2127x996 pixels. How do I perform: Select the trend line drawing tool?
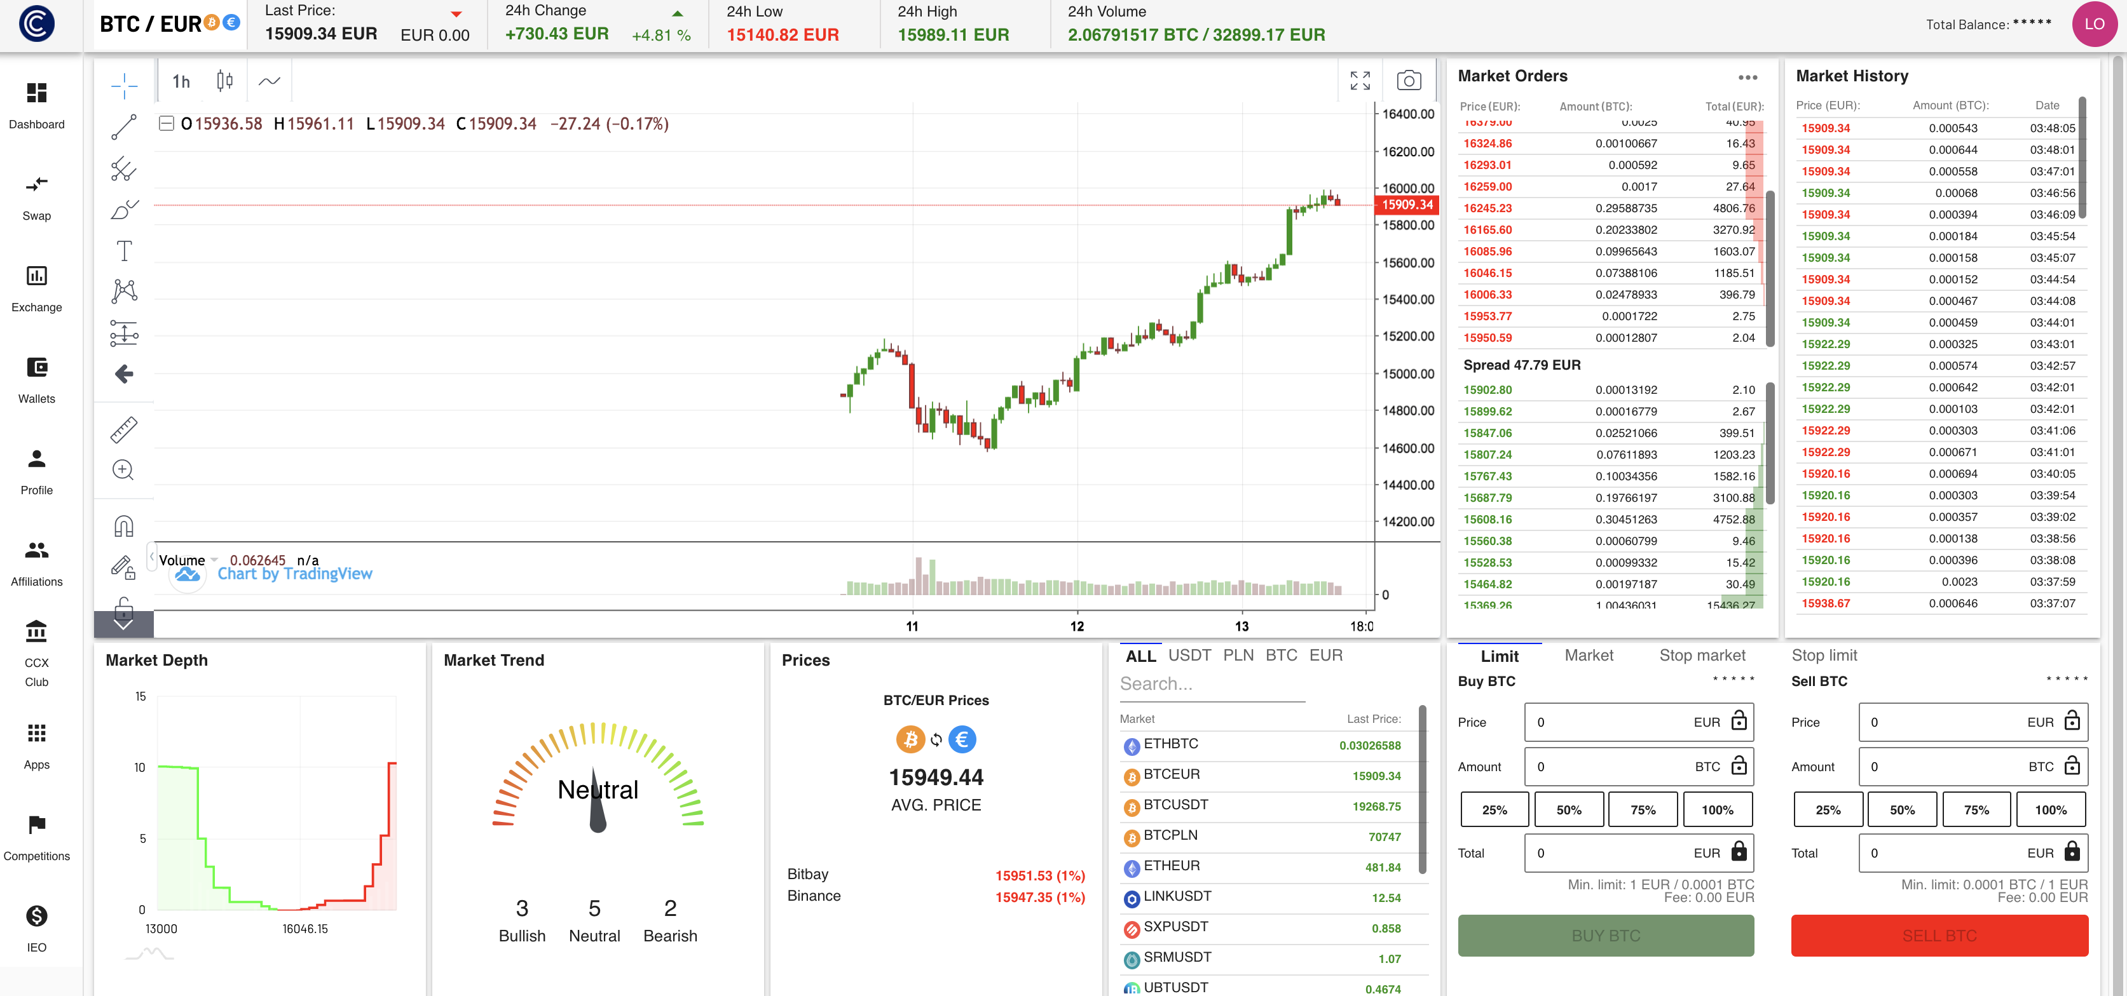click(124, 126)
